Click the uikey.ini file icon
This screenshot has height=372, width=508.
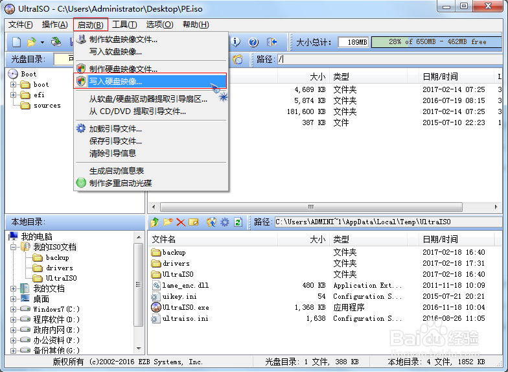[x=156, y=297]
